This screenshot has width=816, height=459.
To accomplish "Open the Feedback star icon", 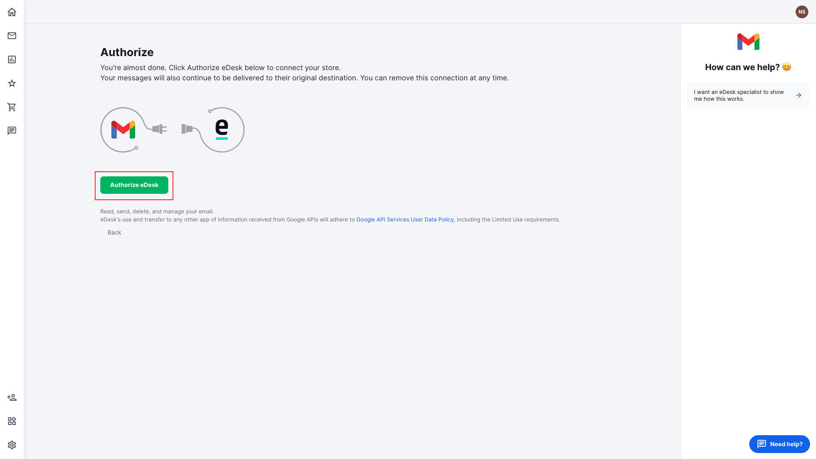I will pyautogui.click(x=12, y=83).
